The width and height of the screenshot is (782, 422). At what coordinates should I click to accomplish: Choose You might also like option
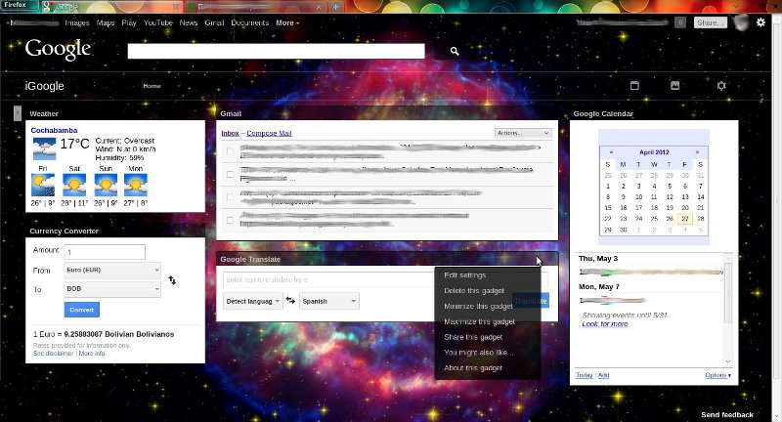point(479,353)
